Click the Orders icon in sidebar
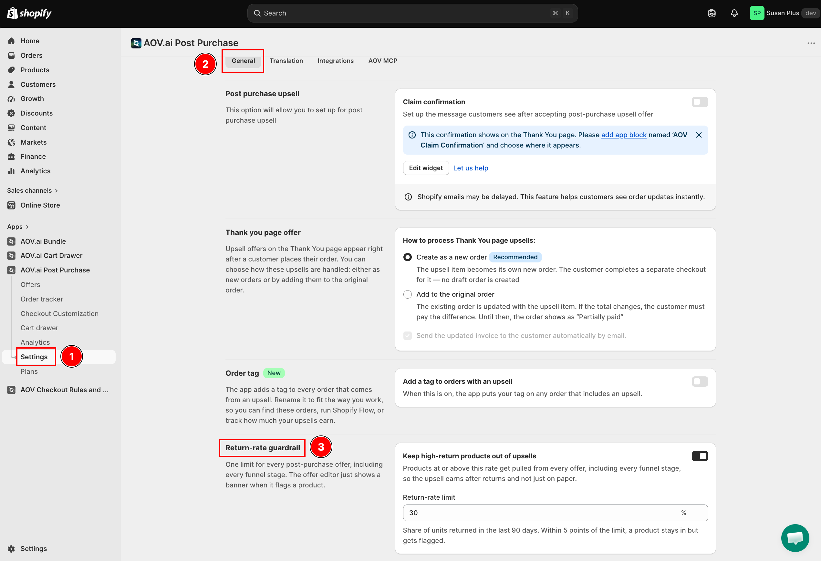This screenshot has height=561, width=821. 11,56
